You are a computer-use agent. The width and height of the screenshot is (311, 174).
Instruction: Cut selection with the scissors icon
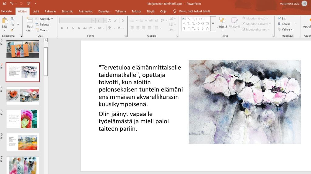12,18
